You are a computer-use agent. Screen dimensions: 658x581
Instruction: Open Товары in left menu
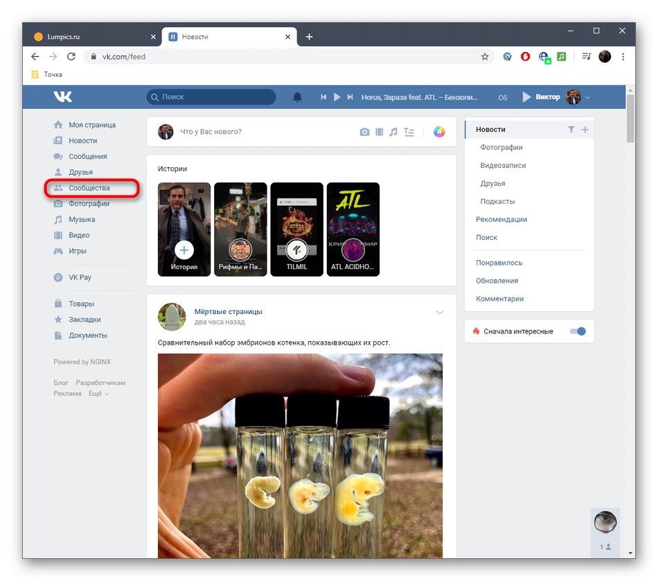pyautogui.click(x=81, y=304)
